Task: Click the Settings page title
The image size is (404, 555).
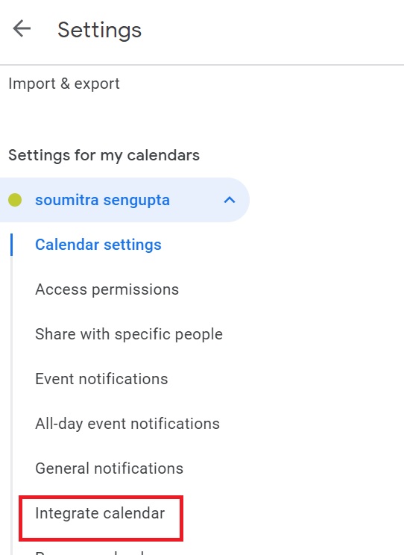Action: pyautogui.click(x=99, y=30)
